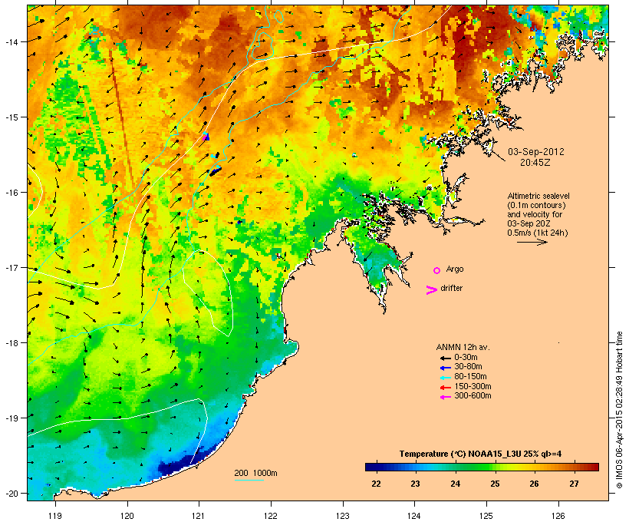Click the drifter legend label
The width and height of the screenshot is (629, 522).
[451, 289]
